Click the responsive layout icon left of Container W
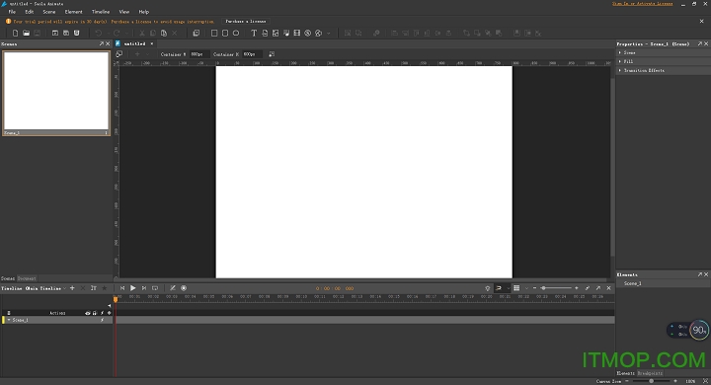Viewport: 711px width, 385px height. (x=119, y=54)
